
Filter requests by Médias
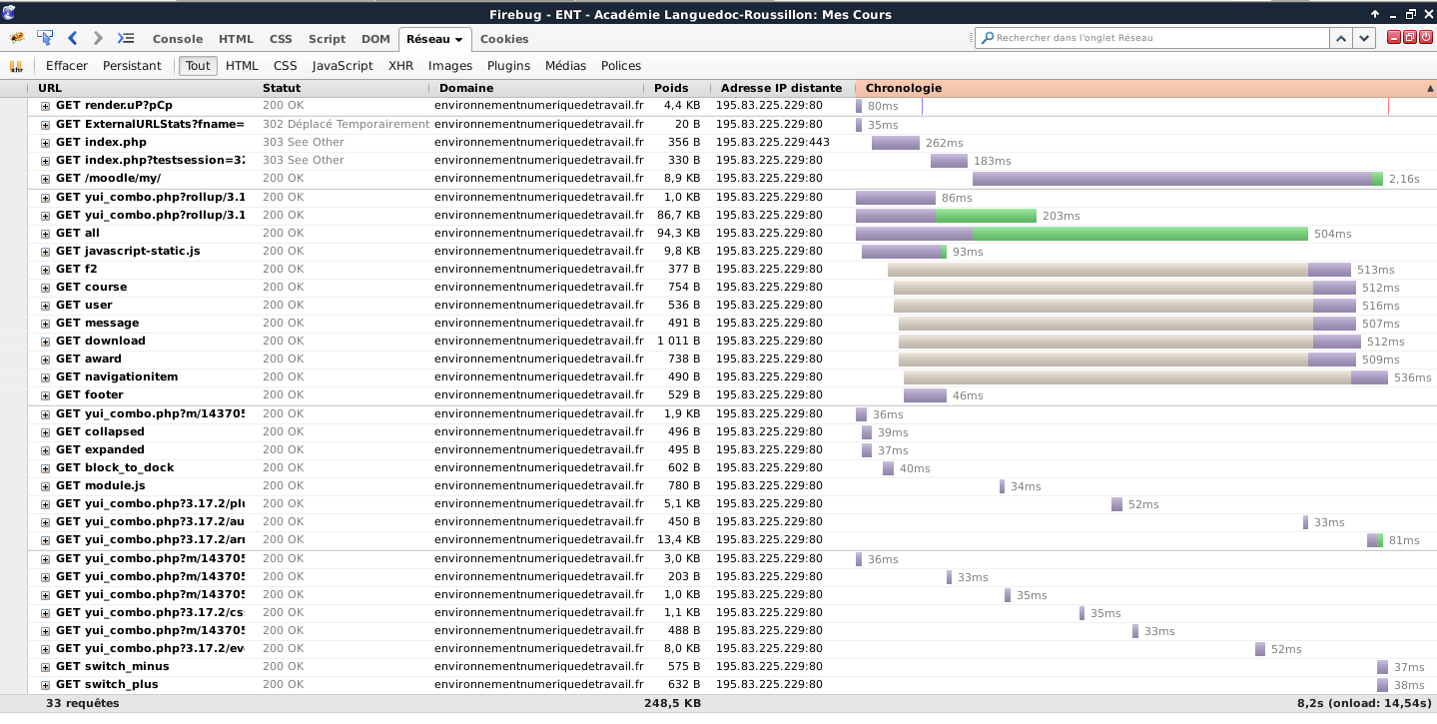point(565,66)
